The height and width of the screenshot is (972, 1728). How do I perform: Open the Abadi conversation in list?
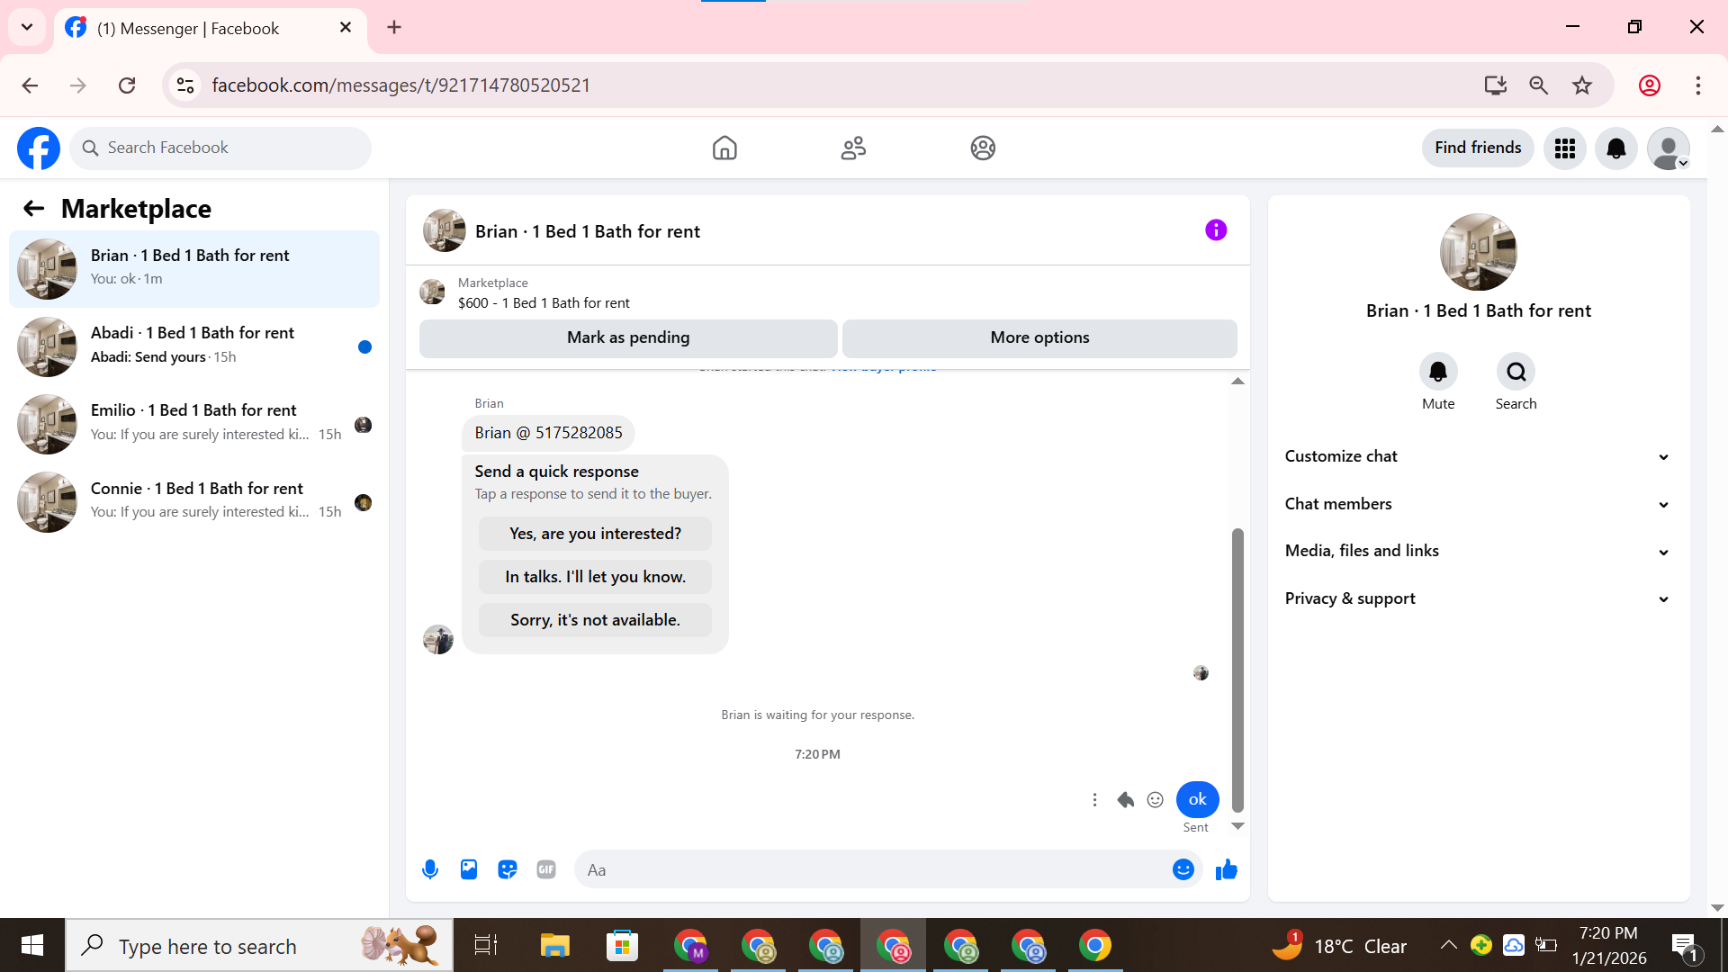tap(193, 346)
